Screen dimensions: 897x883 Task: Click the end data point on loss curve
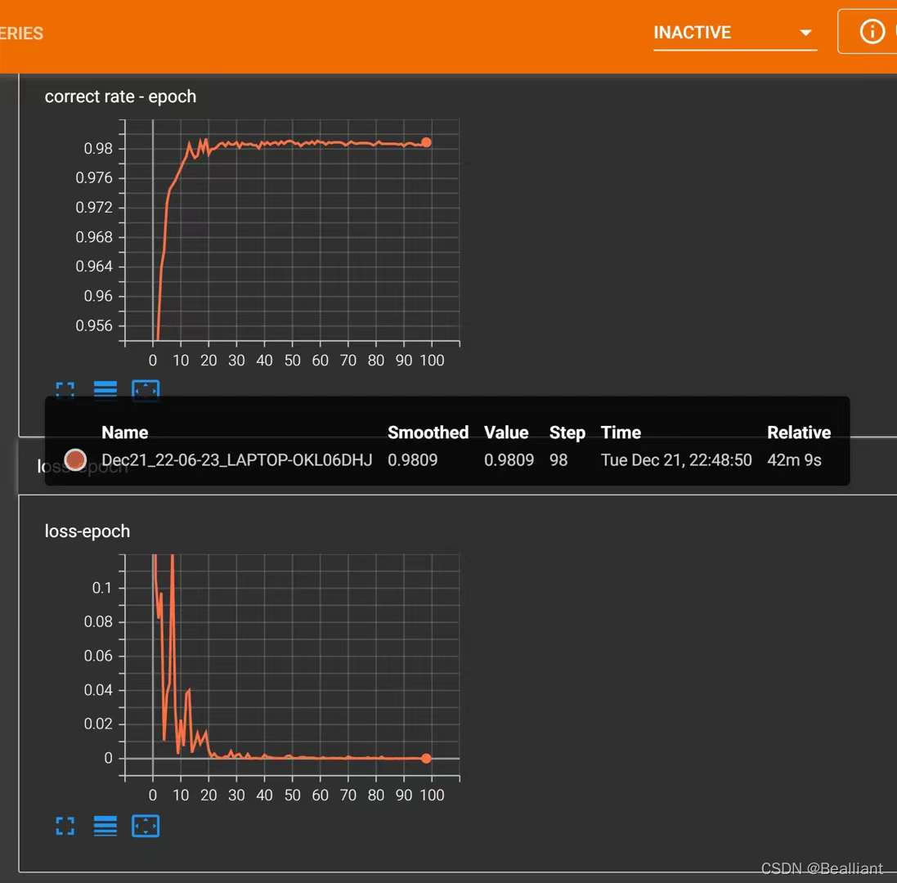click(x=426, y=759)
